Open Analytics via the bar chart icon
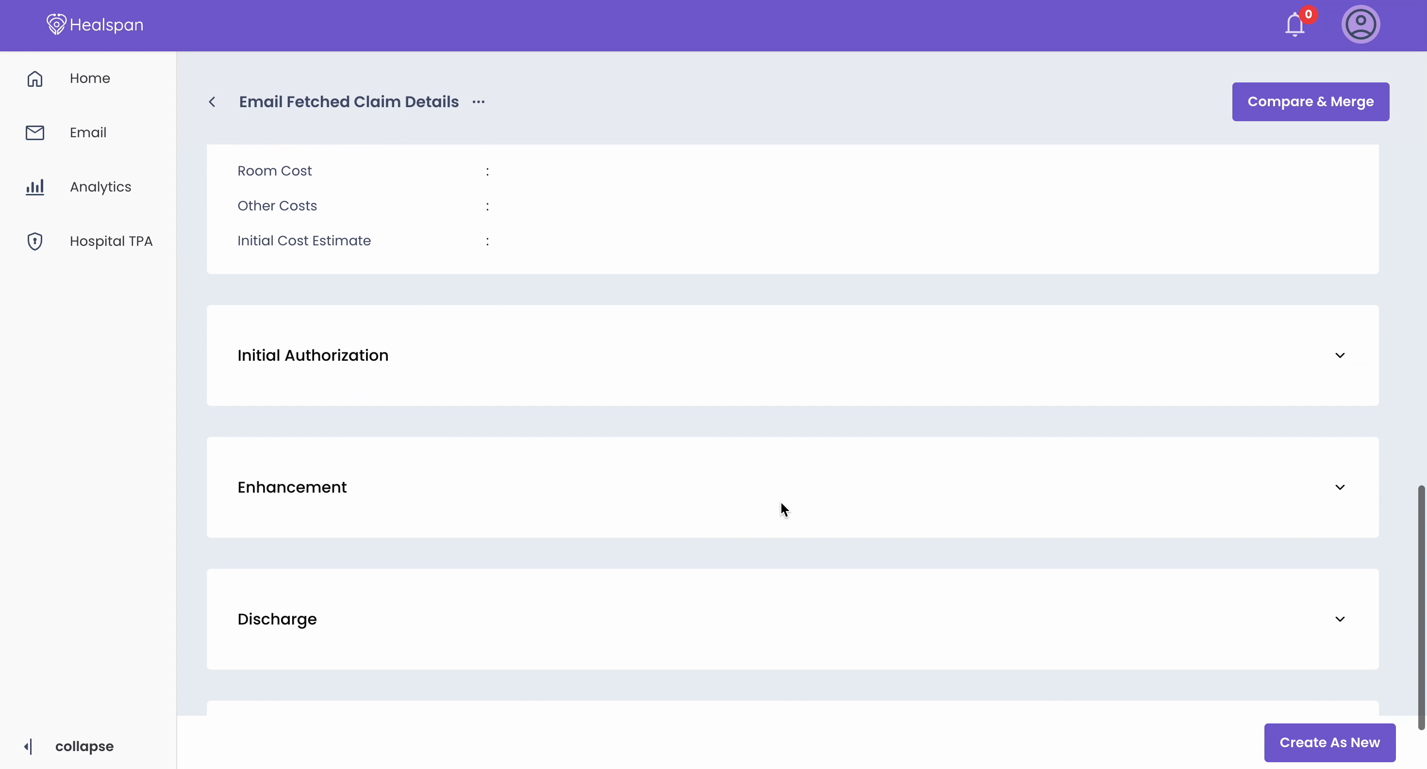This screenshot has width=1427, height=769. (x=34, y=187)
